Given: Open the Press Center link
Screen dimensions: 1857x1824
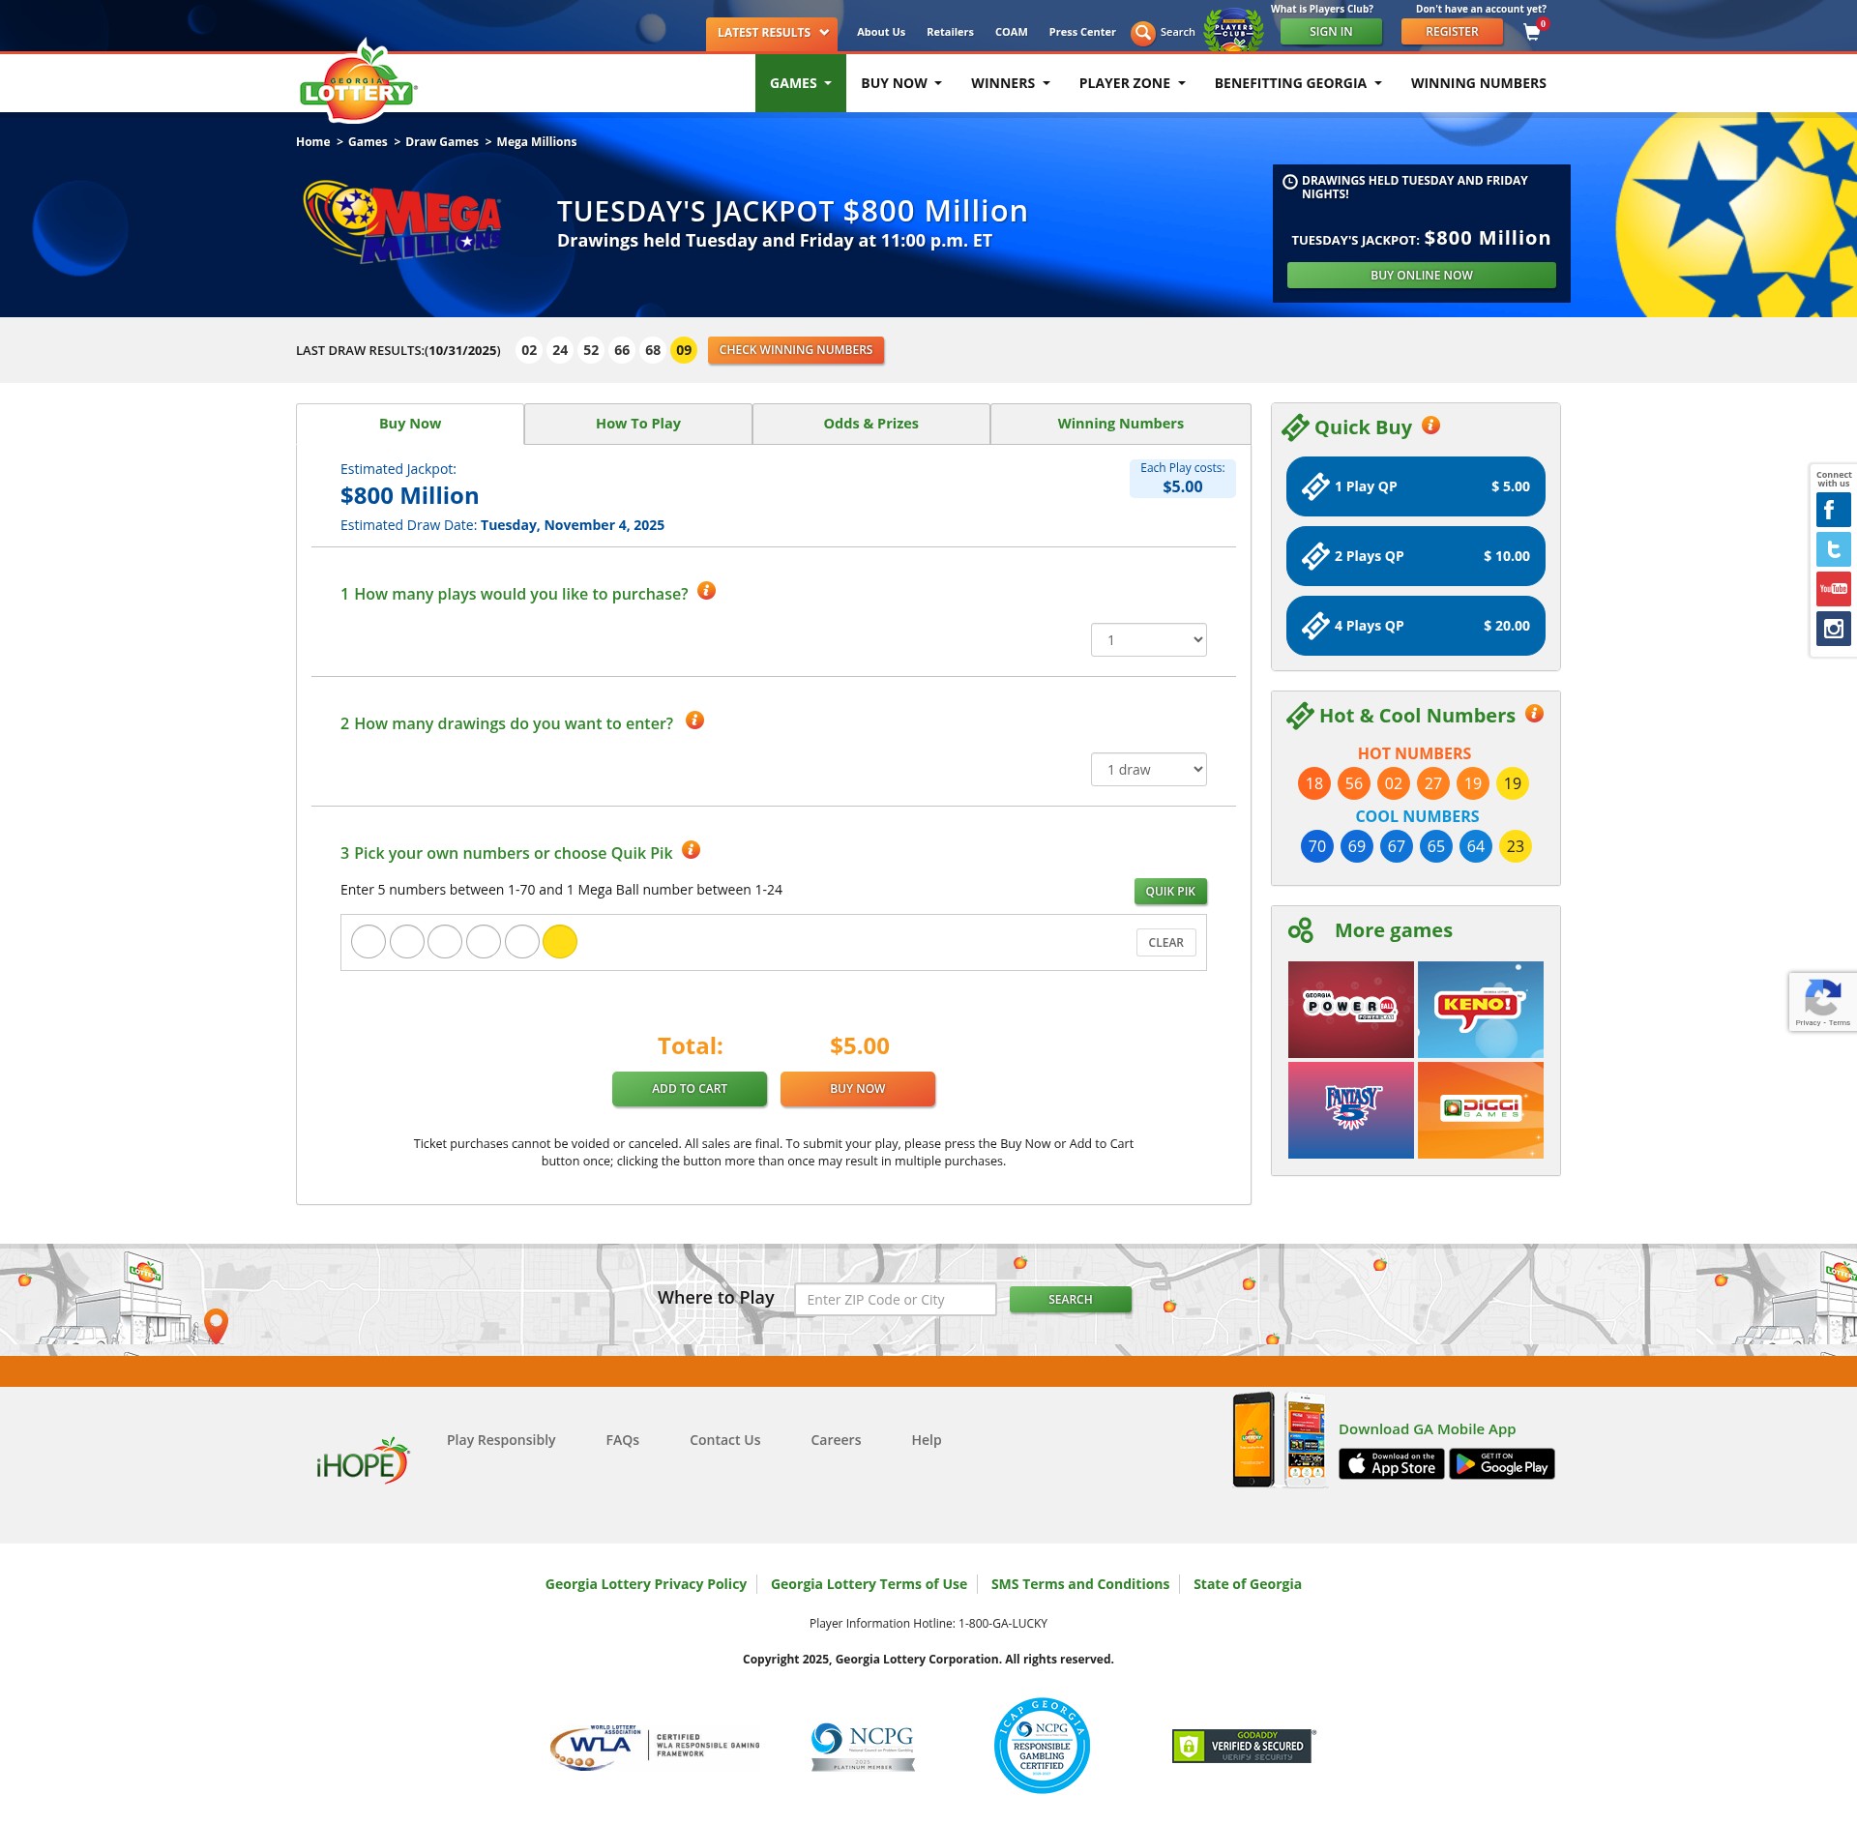Looking at the screenshot, I should [x=1082, y=32].
